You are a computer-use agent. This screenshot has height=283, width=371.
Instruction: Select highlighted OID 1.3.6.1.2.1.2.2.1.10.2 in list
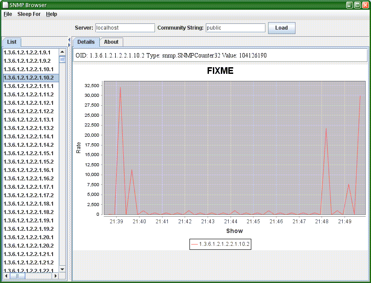point(31,78)
